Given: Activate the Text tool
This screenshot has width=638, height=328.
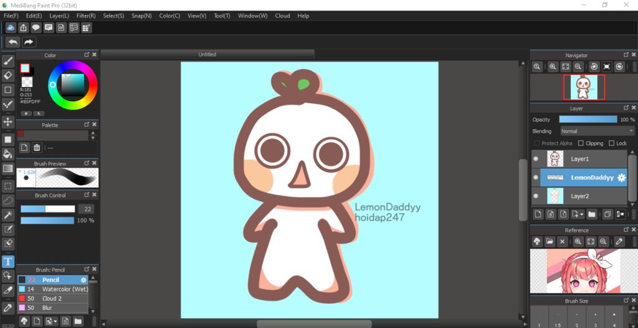Looking at the screenshot, I should click(x=7, y=262).
